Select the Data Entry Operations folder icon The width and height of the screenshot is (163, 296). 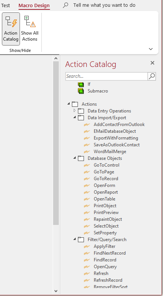[81, 111]
